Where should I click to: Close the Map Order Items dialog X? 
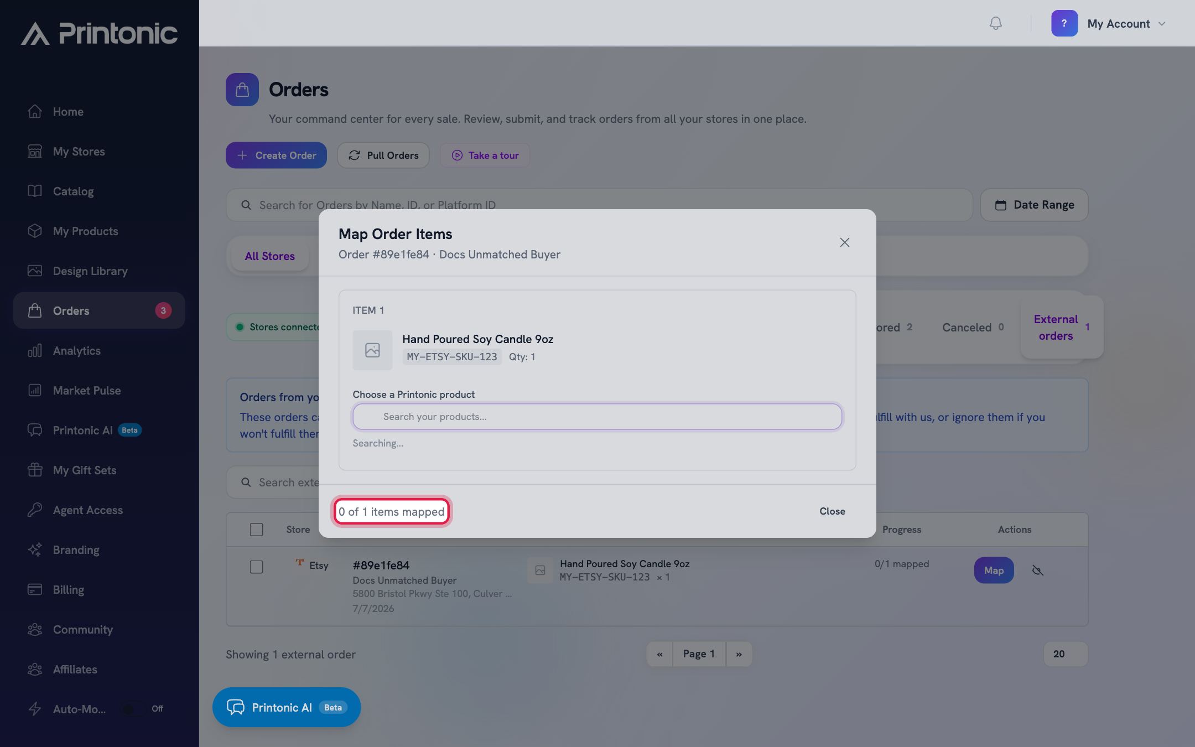point(844,242)
